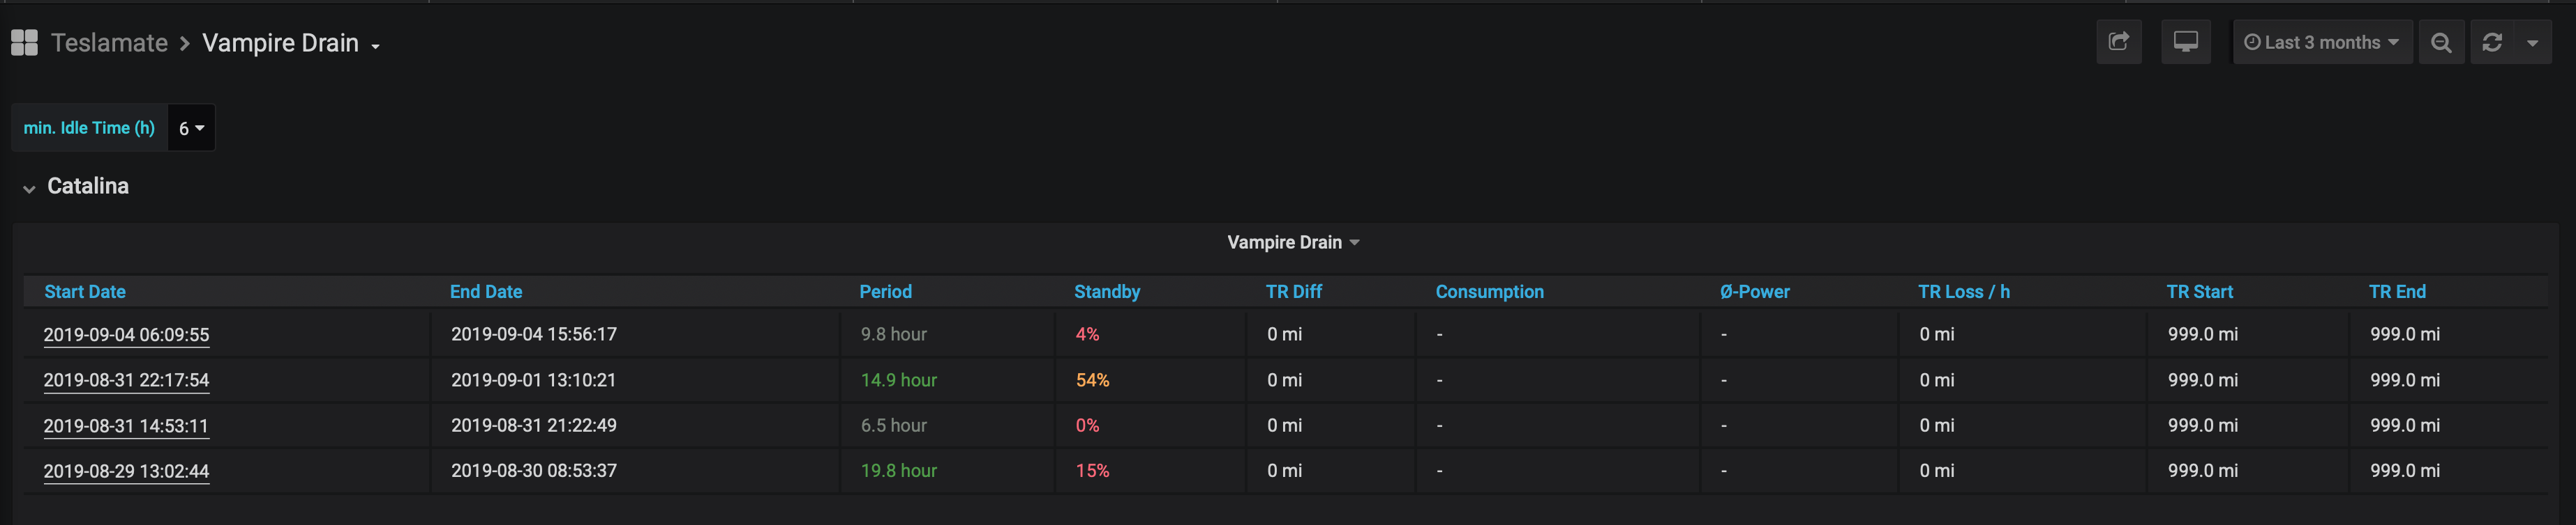Viewport: 2576px width, 525px height.
Task: Sort by the TR Loss / h header
Action: tap(1963, 292)
